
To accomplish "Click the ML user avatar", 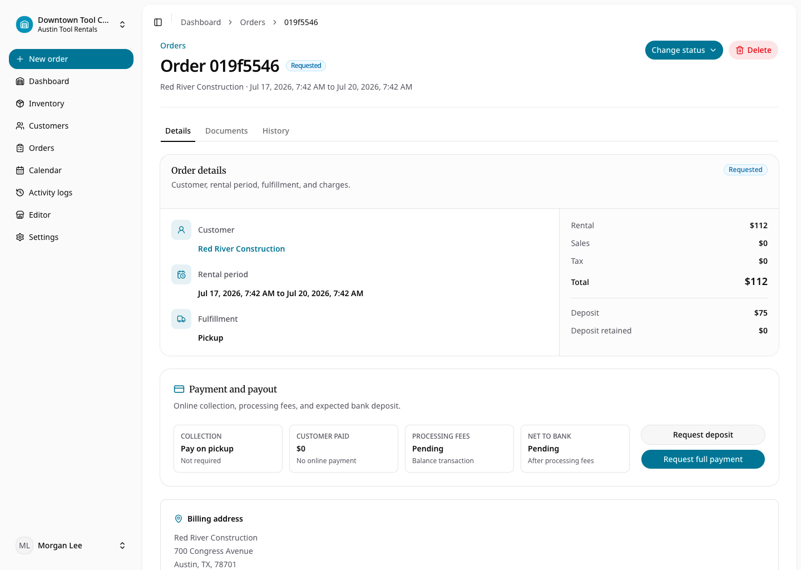I will click(24, 546).
